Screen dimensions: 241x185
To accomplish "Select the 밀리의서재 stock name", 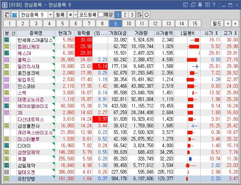I will [28, 66].
